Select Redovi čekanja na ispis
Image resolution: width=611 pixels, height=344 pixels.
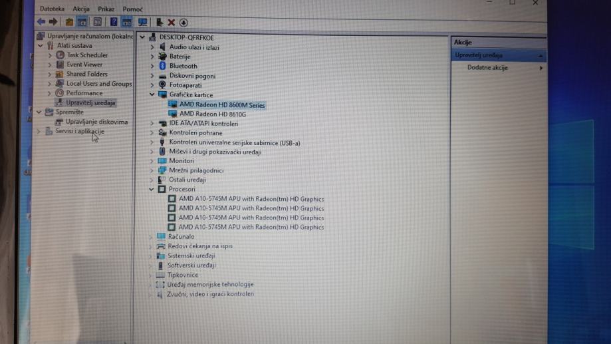(x=200, y=246)
